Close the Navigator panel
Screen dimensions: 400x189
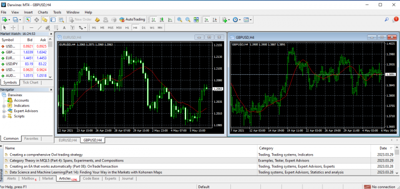[51, 90]
